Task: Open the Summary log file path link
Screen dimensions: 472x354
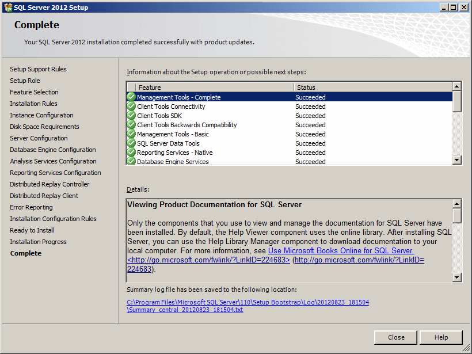Action: [x=248, y=306]
